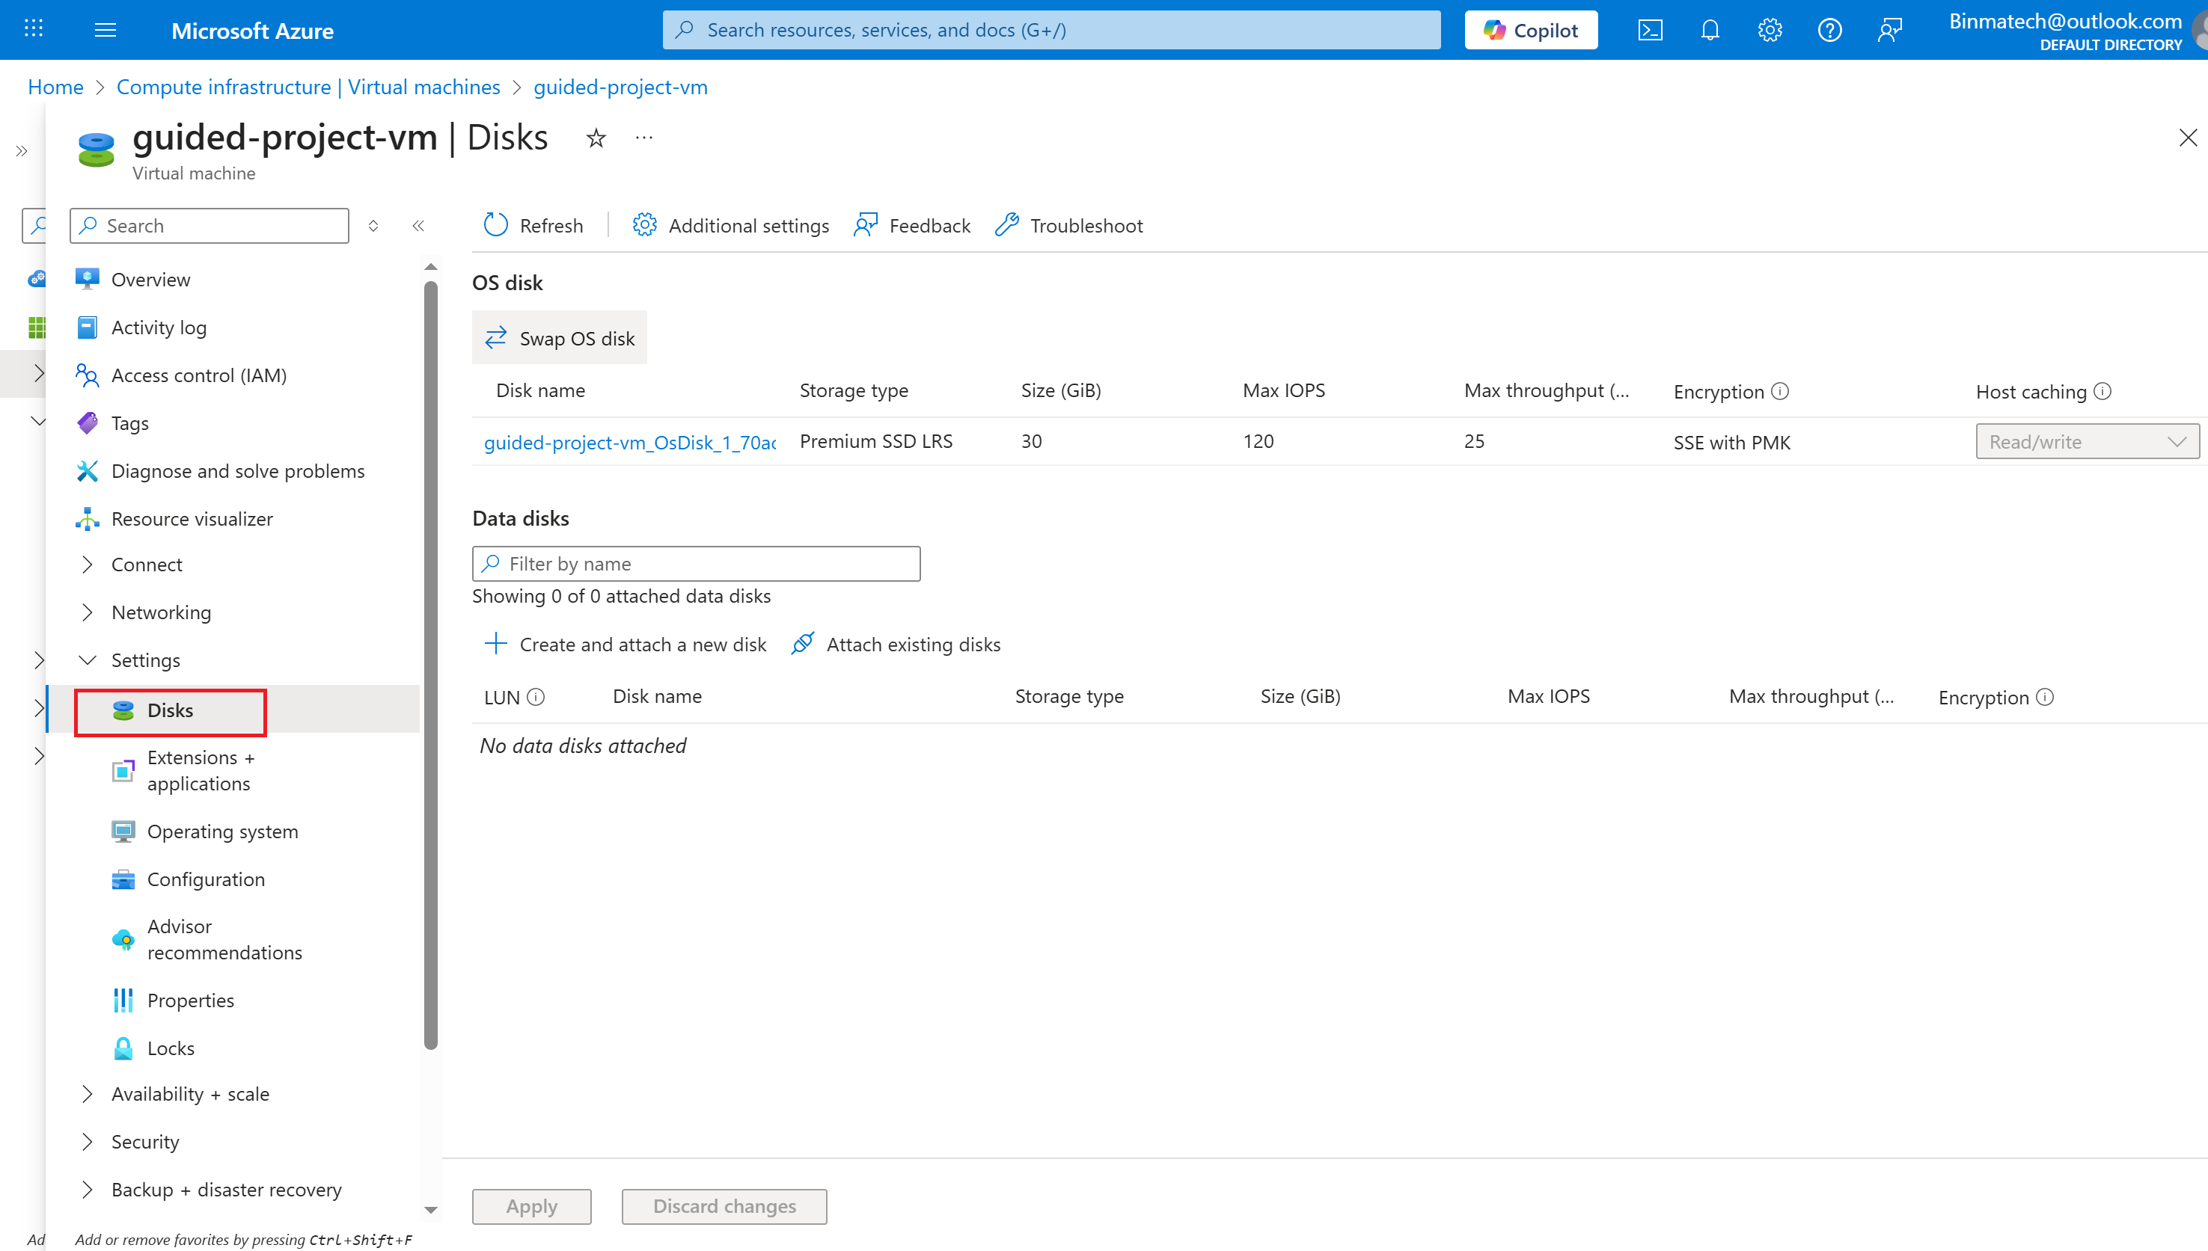Select Extensions + applications menu item

(x=199, y=770)
